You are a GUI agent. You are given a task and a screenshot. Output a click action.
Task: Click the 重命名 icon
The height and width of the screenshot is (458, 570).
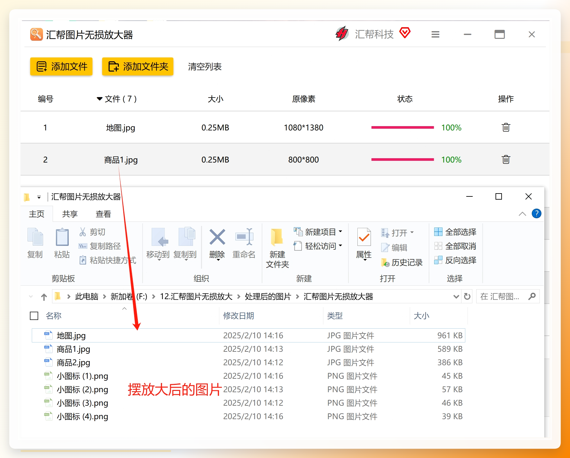point(244,238)
